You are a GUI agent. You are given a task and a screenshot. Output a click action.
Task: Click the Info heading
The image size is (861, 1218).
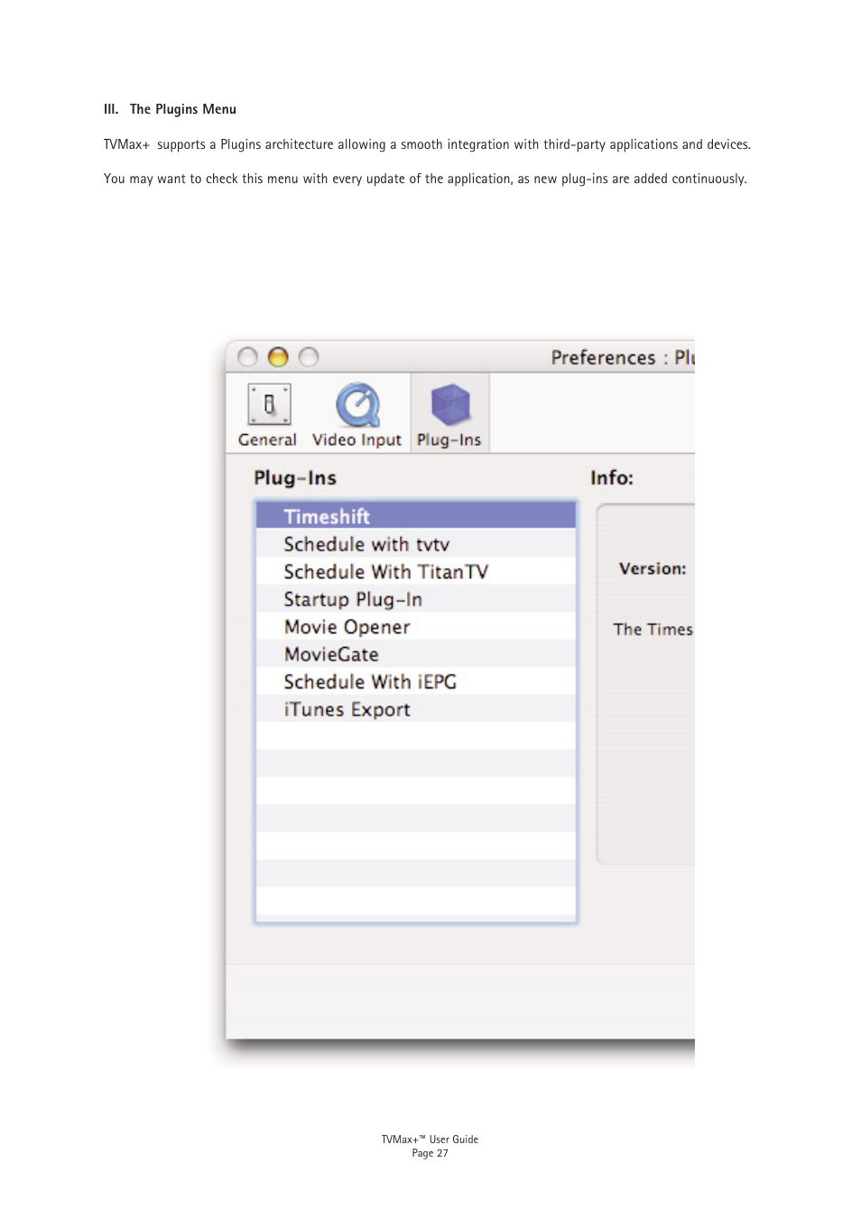612,477
